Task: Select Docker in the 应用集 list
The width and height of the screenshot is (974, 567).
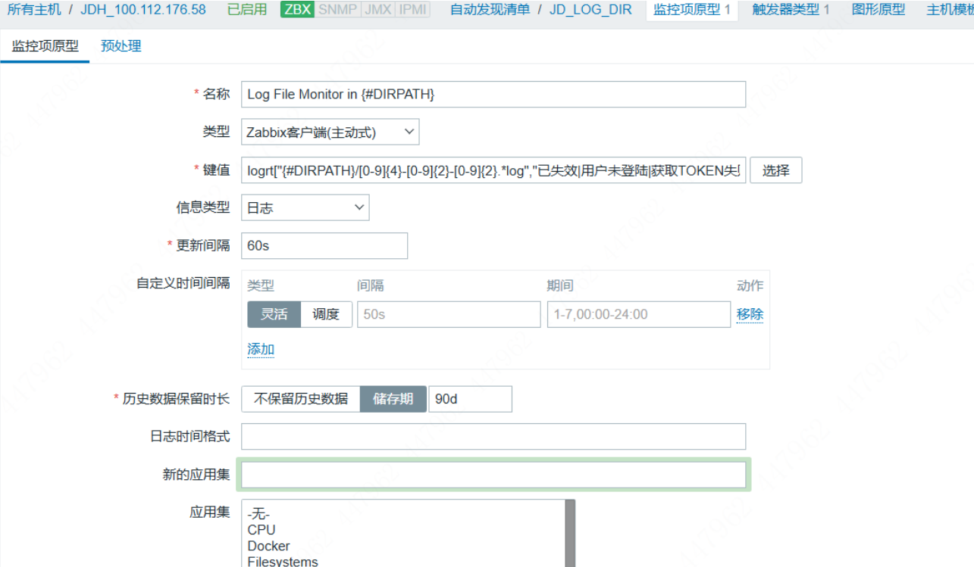Action: coord(269,546)
